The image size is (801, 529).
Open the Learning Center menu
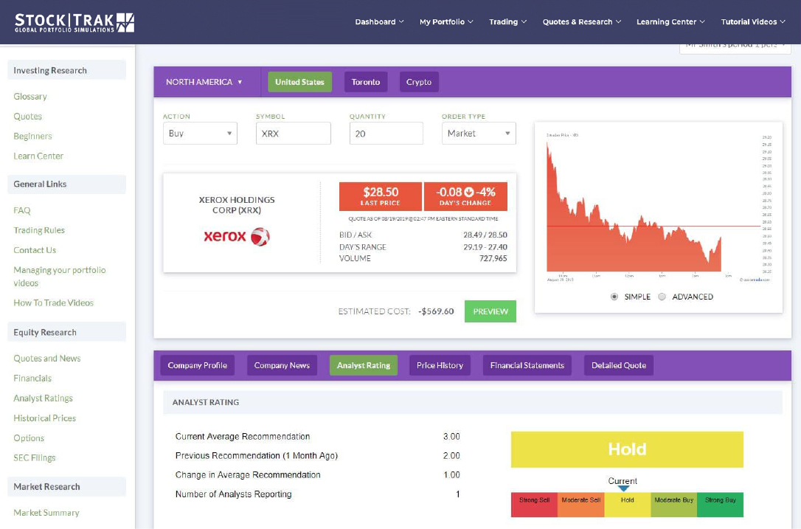tap(670, 22)
